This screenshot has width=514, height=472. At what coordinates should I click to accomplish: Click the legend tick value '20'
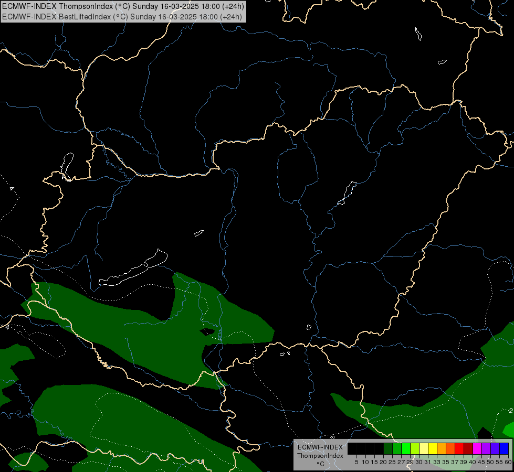click(383, 462)
